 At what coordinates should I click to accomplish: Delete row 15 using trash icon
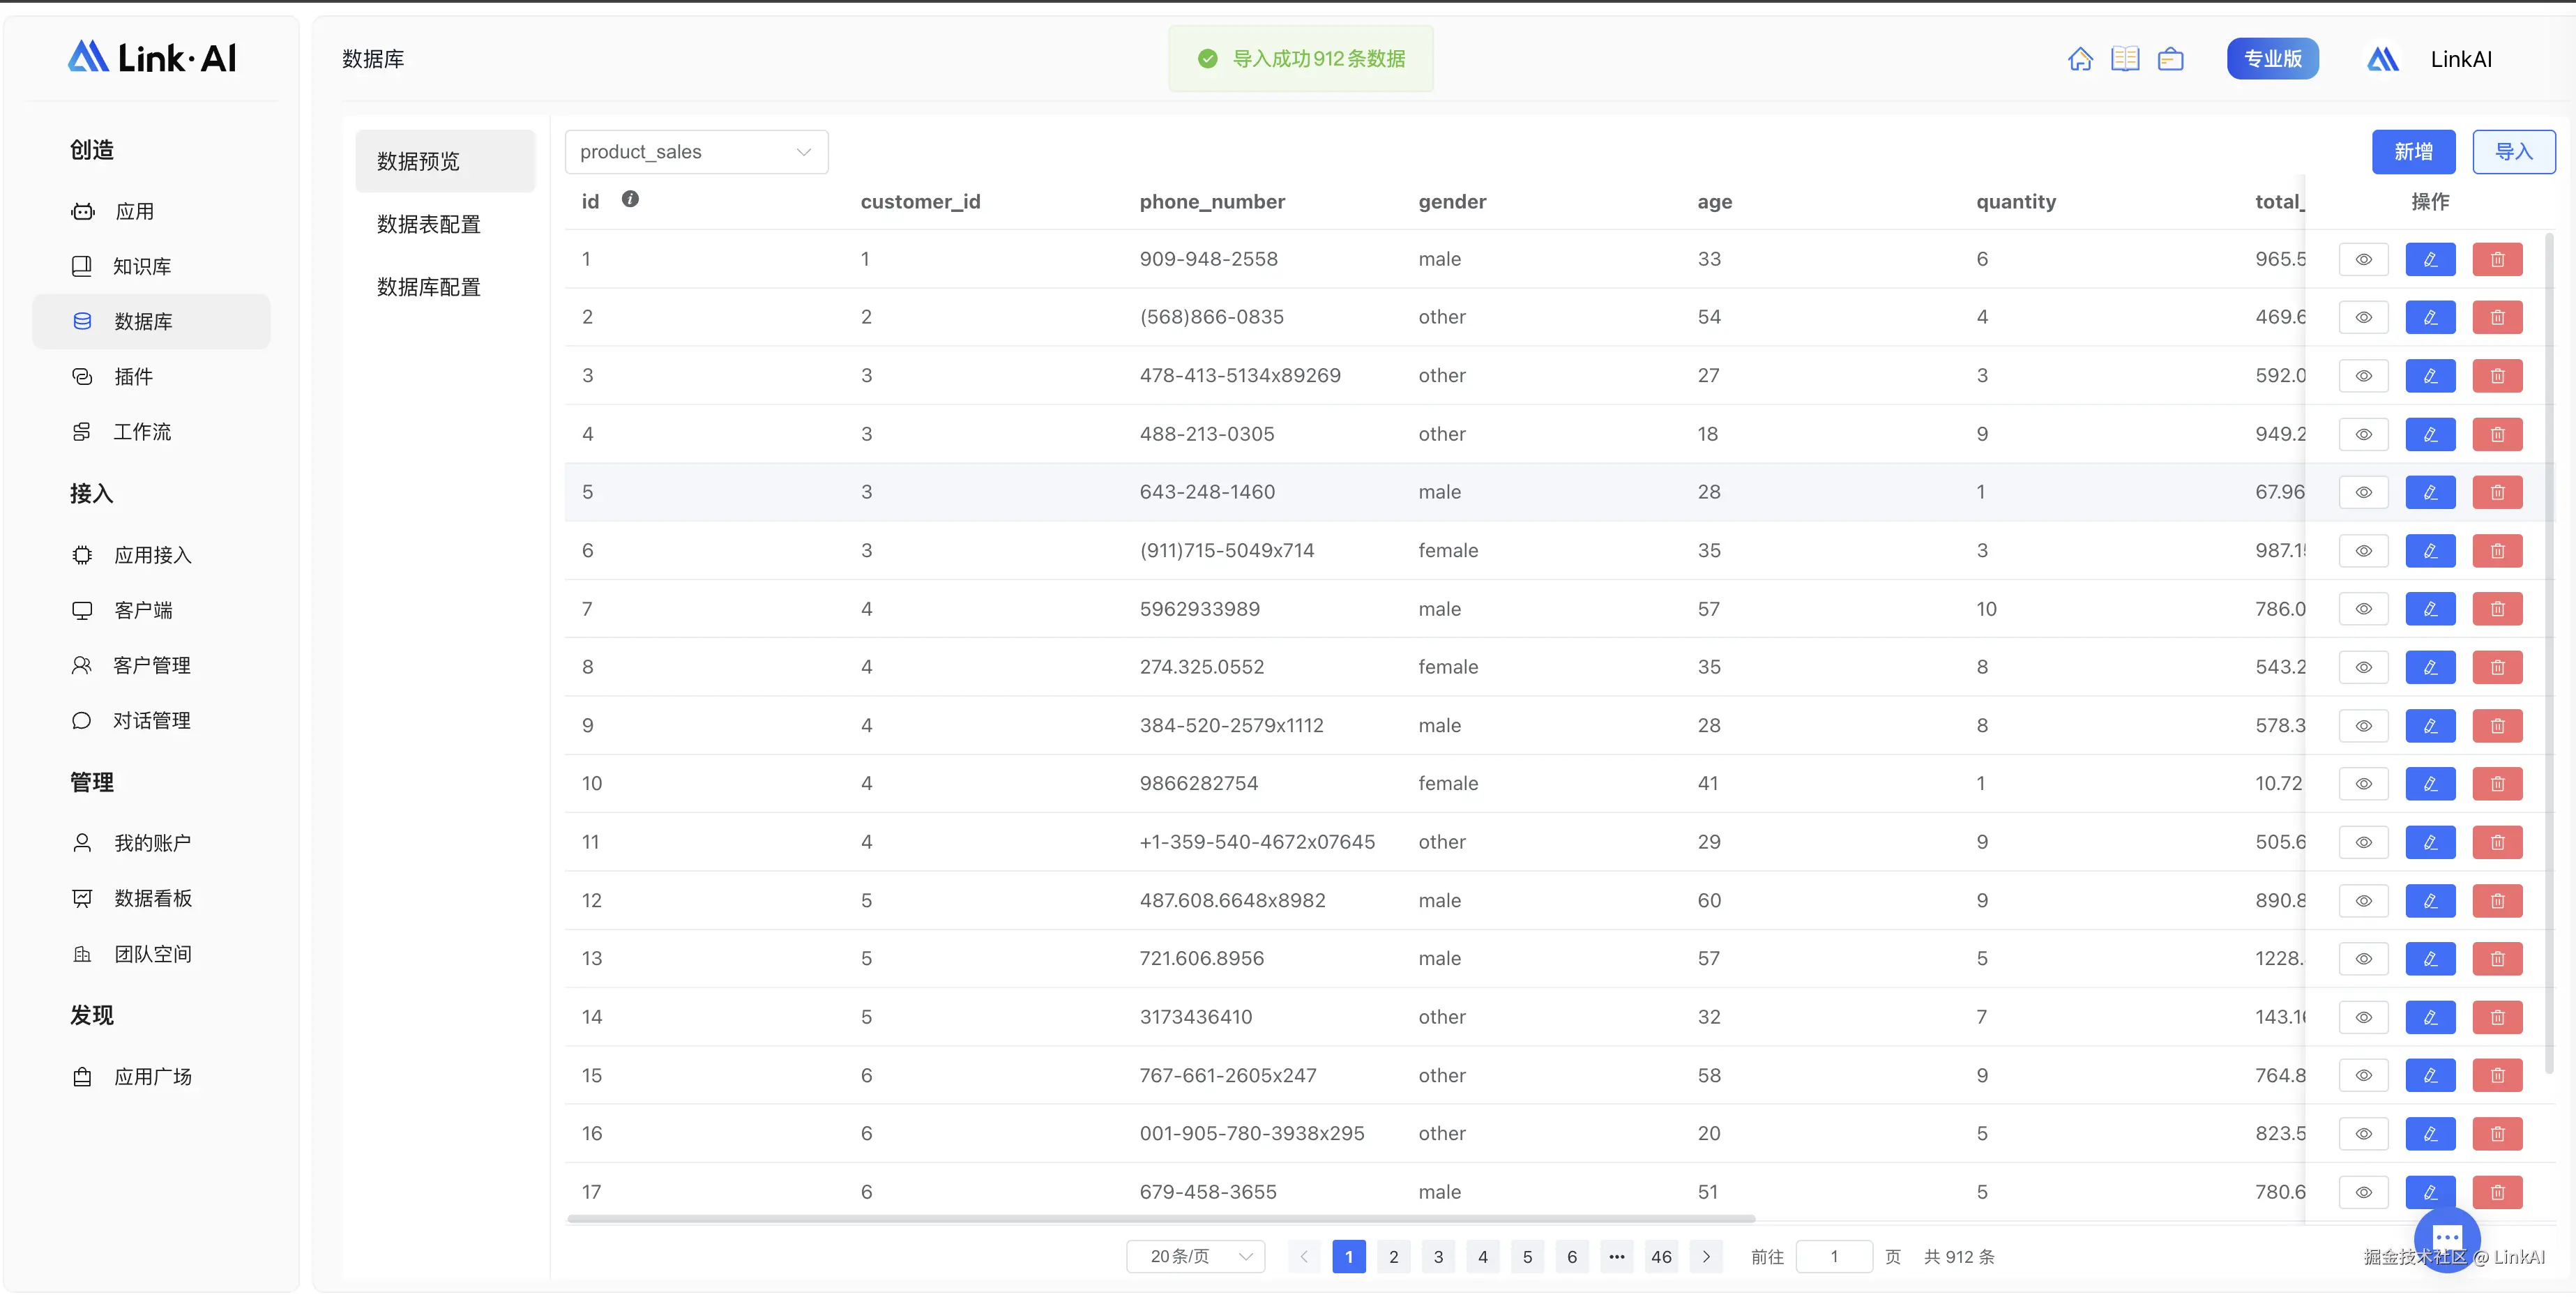[x=2497, y=1075]
